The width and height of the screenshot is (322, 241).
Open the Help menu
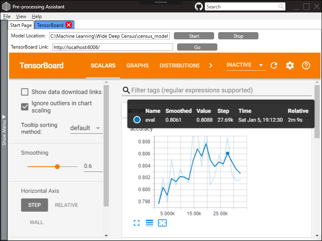[37, 16]
